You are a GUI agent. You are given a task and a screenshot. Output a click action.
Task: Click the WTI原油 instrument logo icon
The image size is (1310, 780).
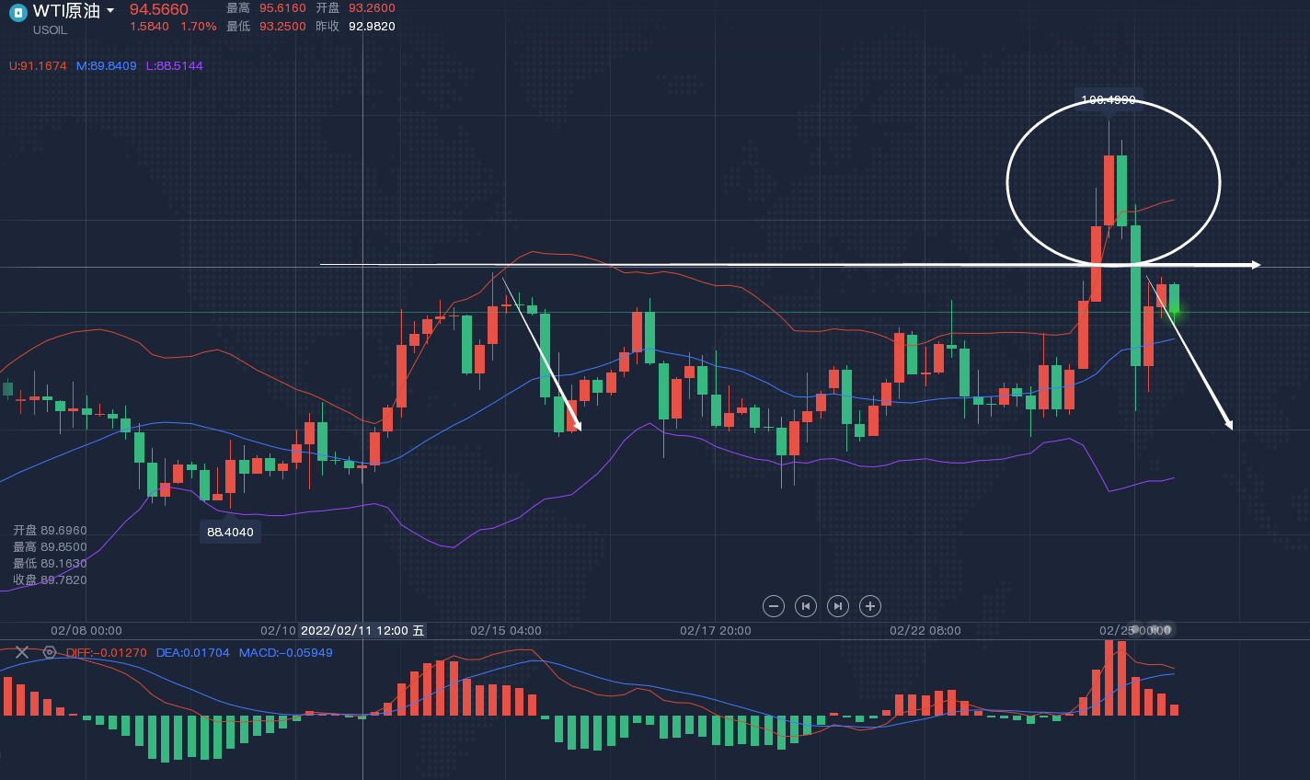(18, 12)
